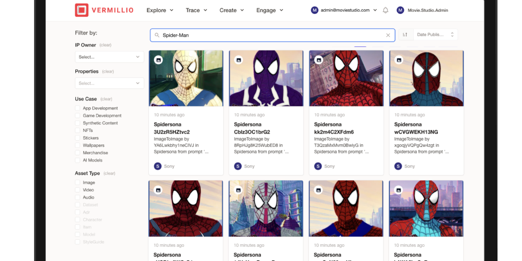Screen dimensions: 522x261
Task: Open the Explore menu
Action: tap(160, 10)
